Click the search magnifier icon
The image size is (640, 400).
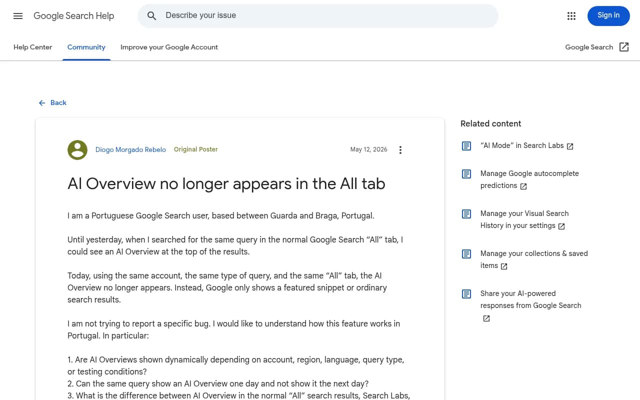point(152,16)
